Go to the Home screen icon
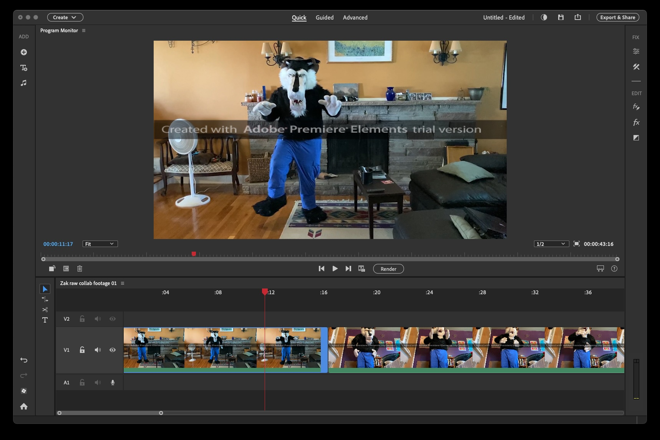 24,406
